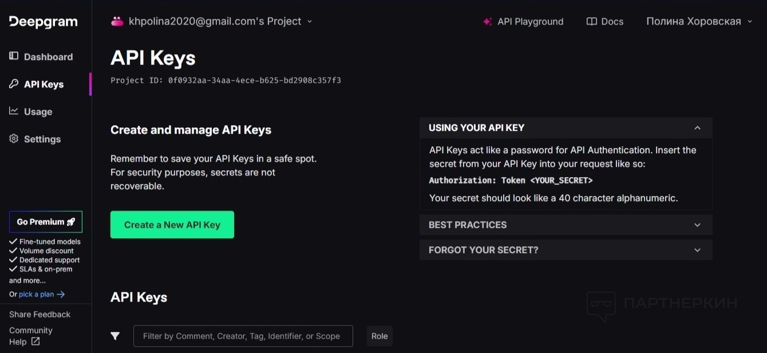Click the Settings gear icon
The height and width of the screenshot is (353, 767).
point(14,139)
